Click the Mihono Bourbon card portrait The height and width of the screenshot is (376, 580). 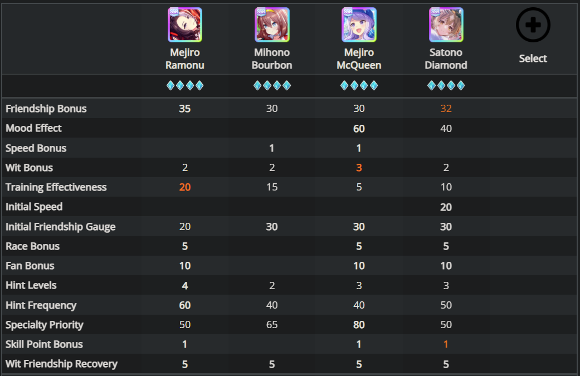coord(272,25)
